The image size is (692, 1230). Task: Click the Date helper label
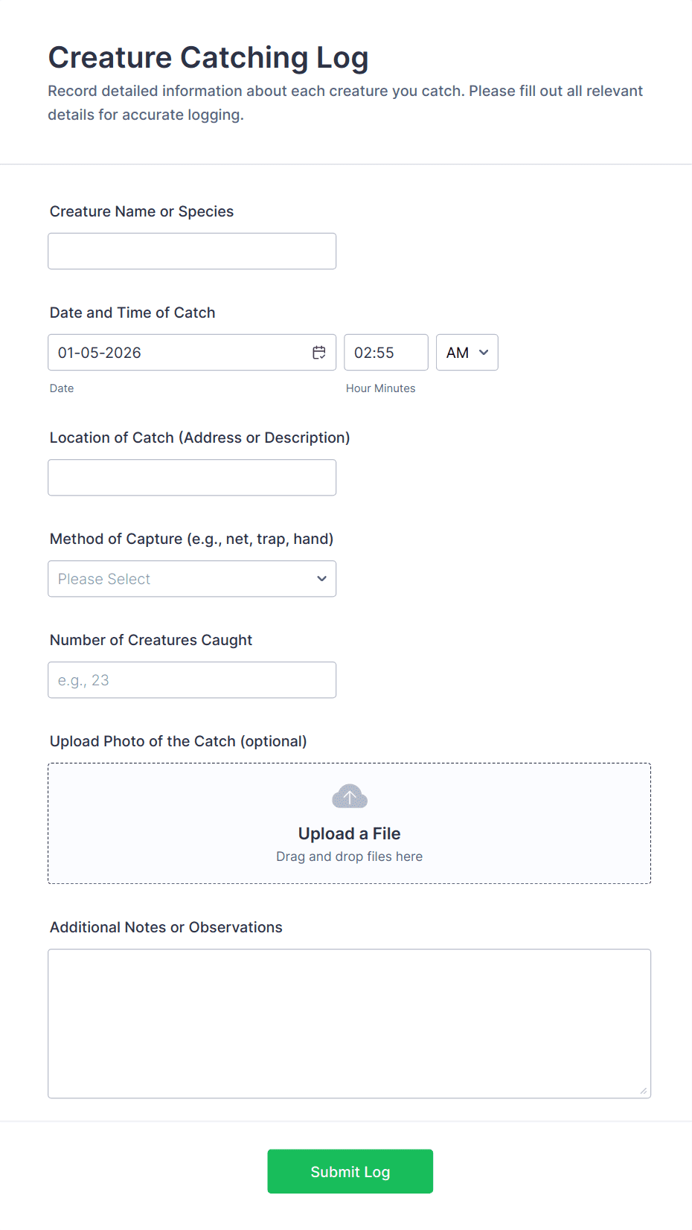click(62, 388)
